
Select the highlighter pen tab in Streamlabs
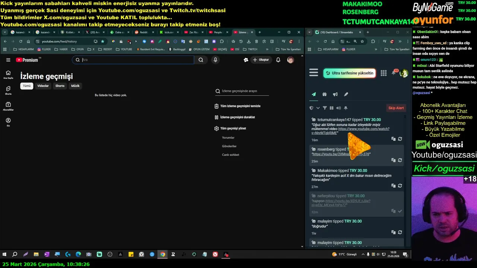(x=346, y=95)
